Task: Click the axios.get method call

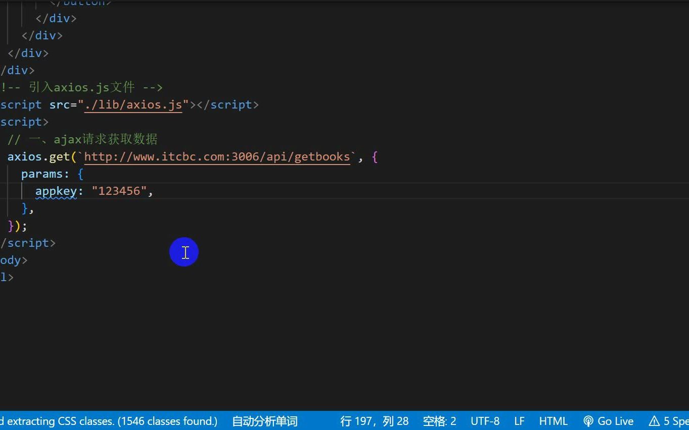Action: (x=38, y=156)
